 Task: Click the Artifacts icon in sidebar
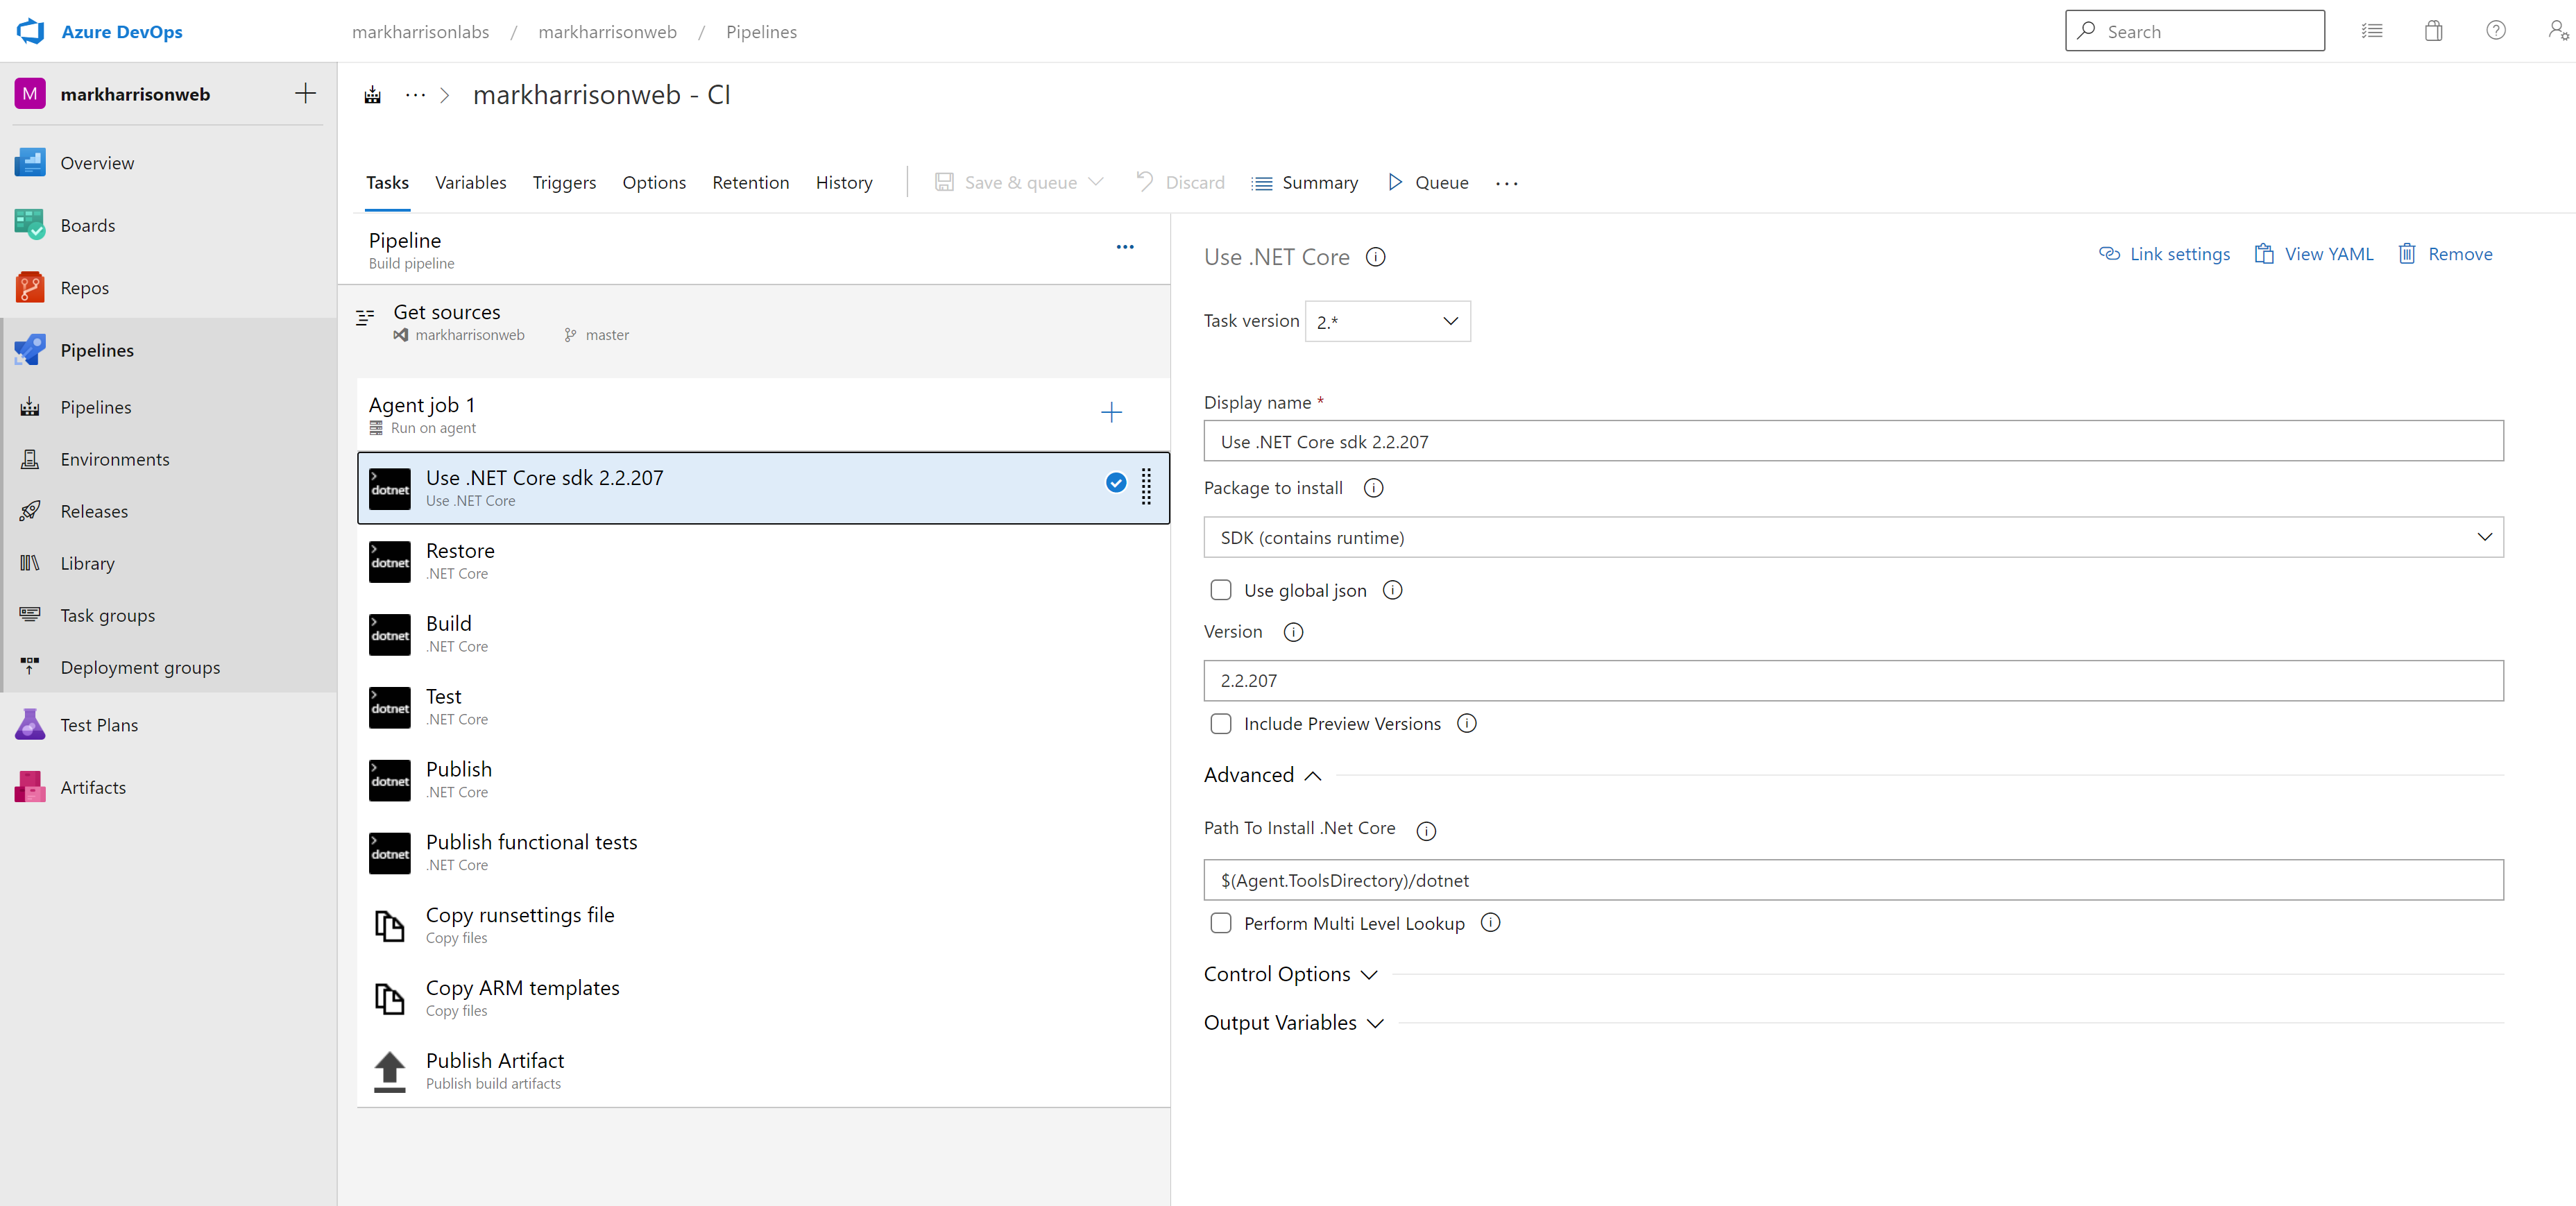click(30, 787)
